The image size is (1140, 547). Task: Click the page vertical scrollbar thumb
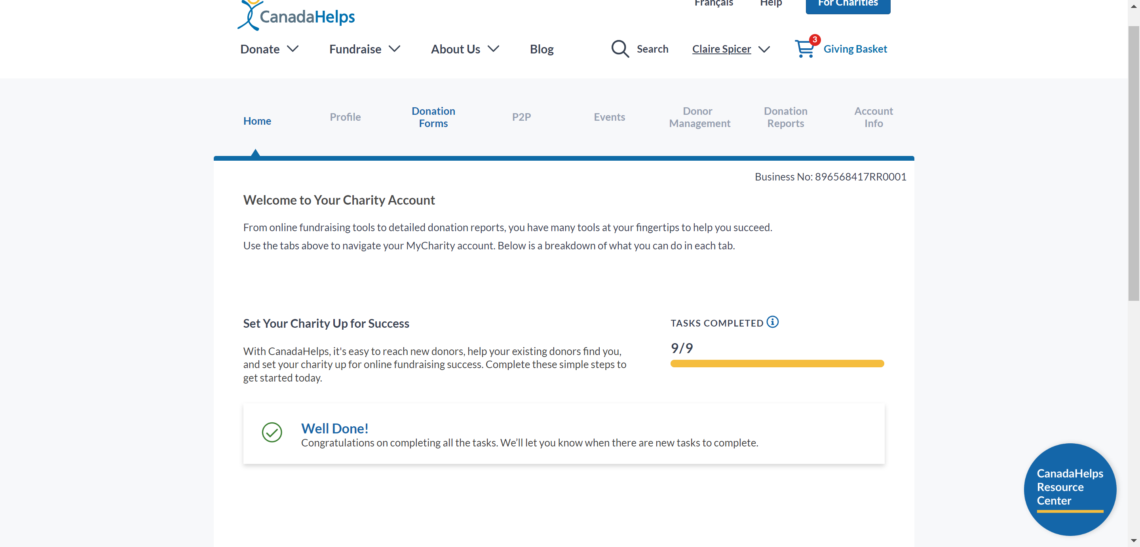click(1133, 164)
